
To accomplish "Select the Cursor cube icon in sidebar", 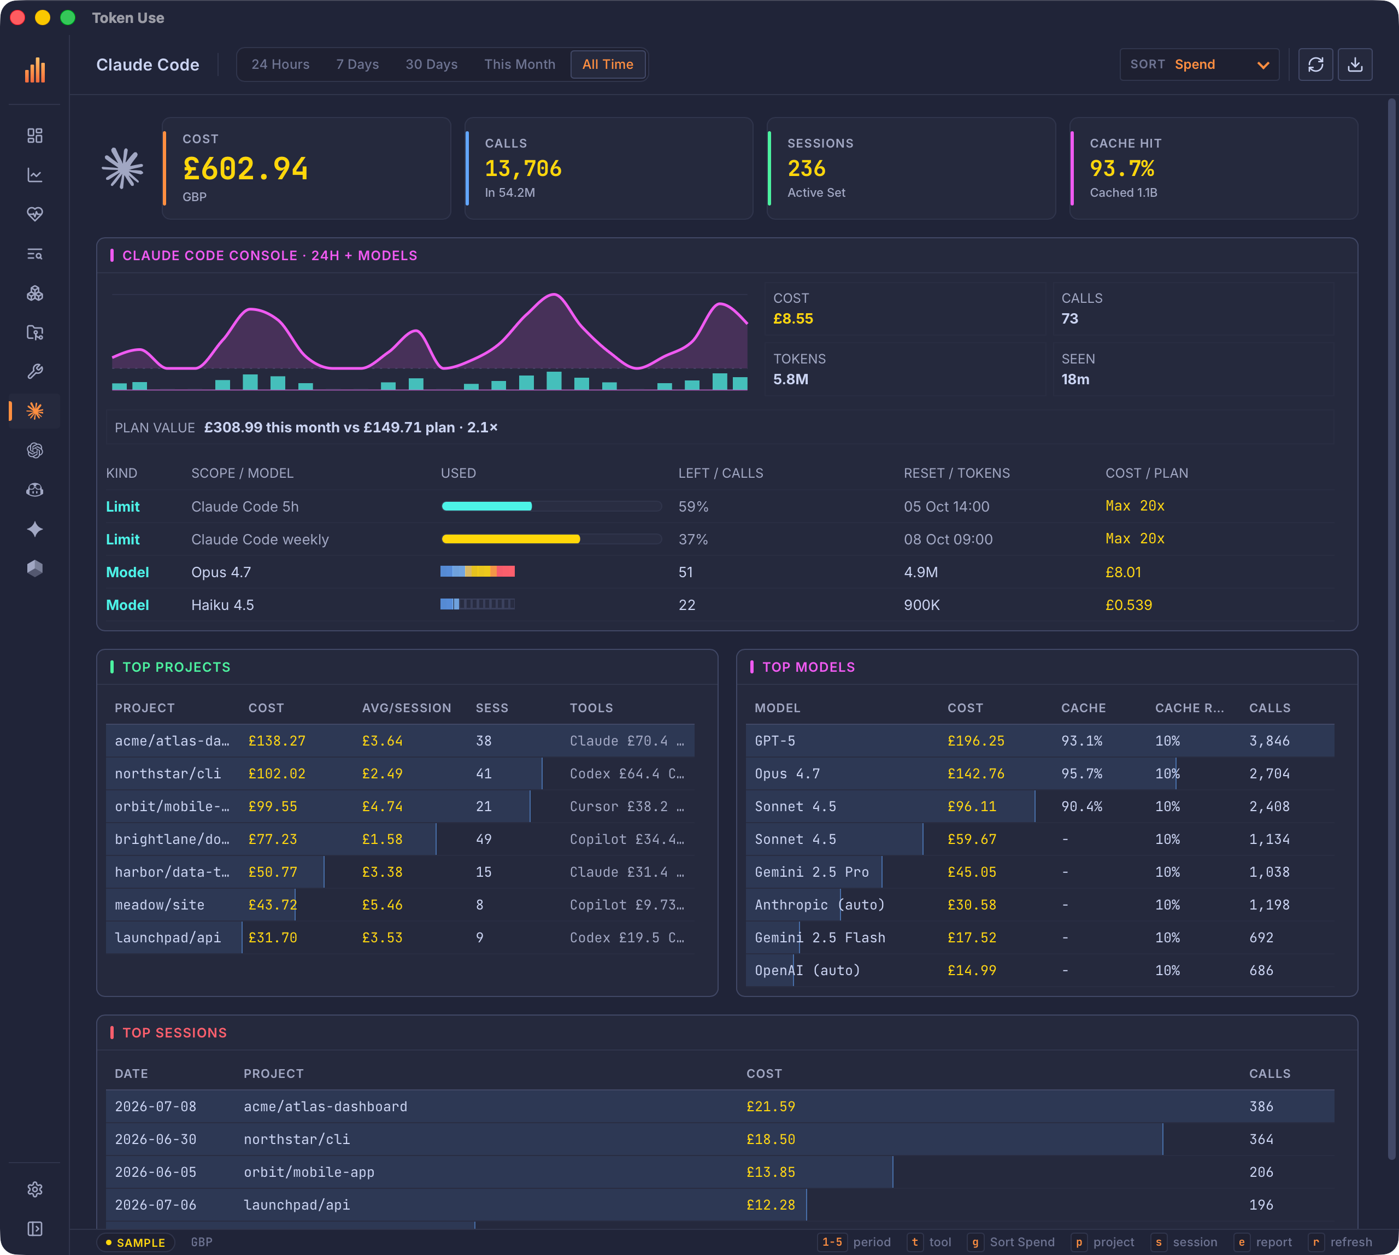I will pos(34,568).
